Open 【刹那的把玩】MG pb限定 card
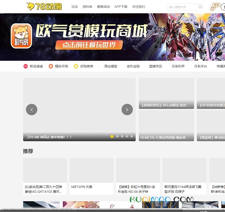 click(166, 93)
